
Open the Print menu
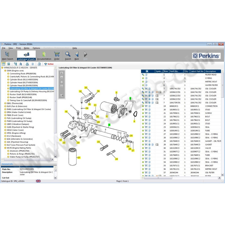pyautogui.click(x=18, y=48)
